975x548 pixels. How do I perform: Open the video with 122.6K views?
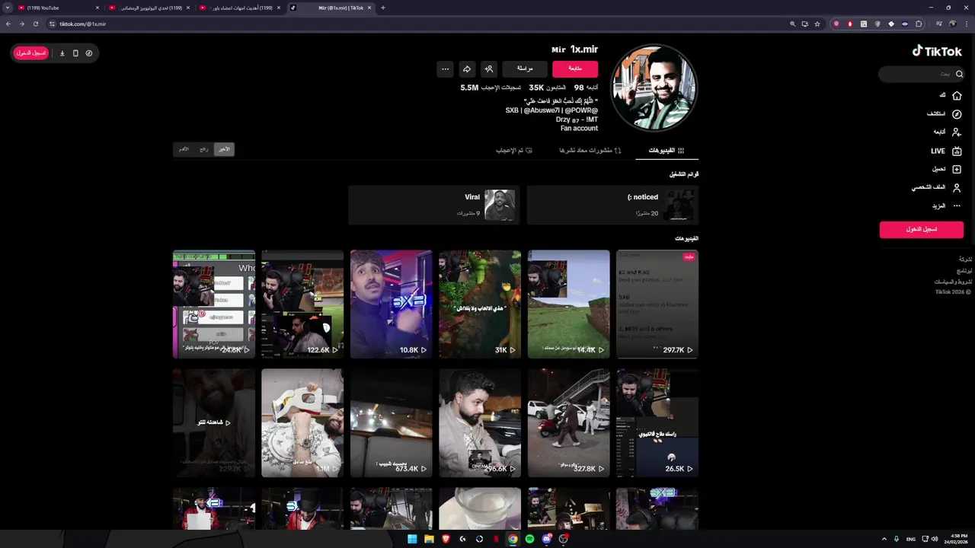click(302, 304)
